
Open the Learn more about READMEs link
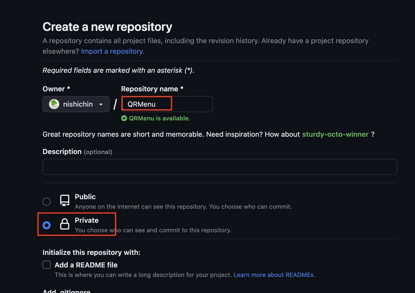point(274,275)
